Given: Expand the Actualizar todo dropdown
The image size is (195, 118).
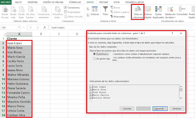Looking at the screenshot, I should (x=58, y=12).
